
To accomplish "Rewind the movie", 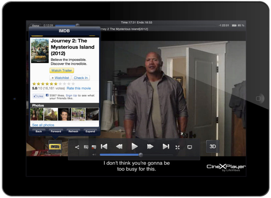I will click(x=119, y=147).
